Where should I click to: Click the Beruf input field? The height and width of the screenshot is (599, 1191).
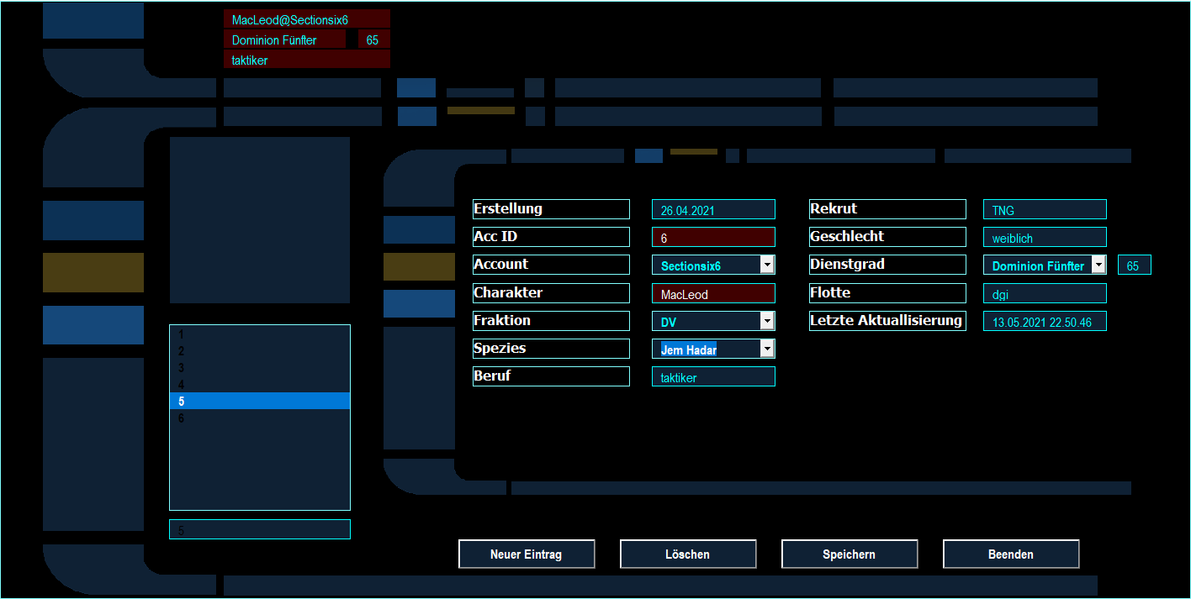click(712, 377)
